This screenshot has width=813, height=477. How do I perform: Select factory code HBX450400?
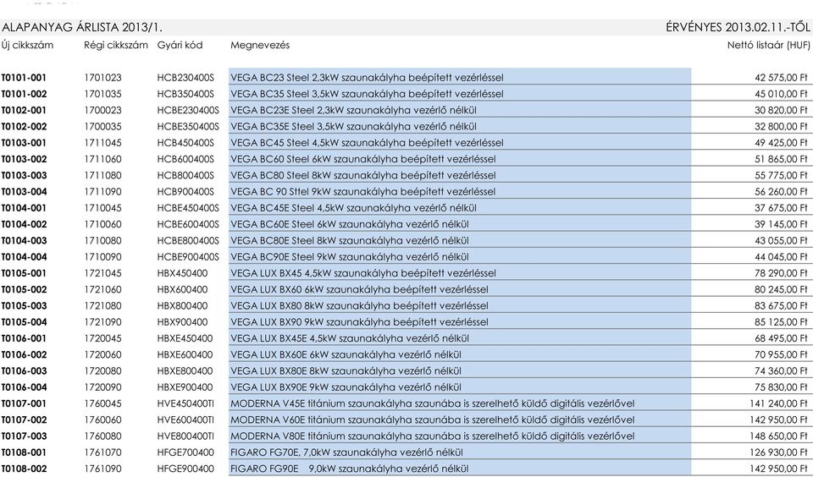tap(183, 273)
